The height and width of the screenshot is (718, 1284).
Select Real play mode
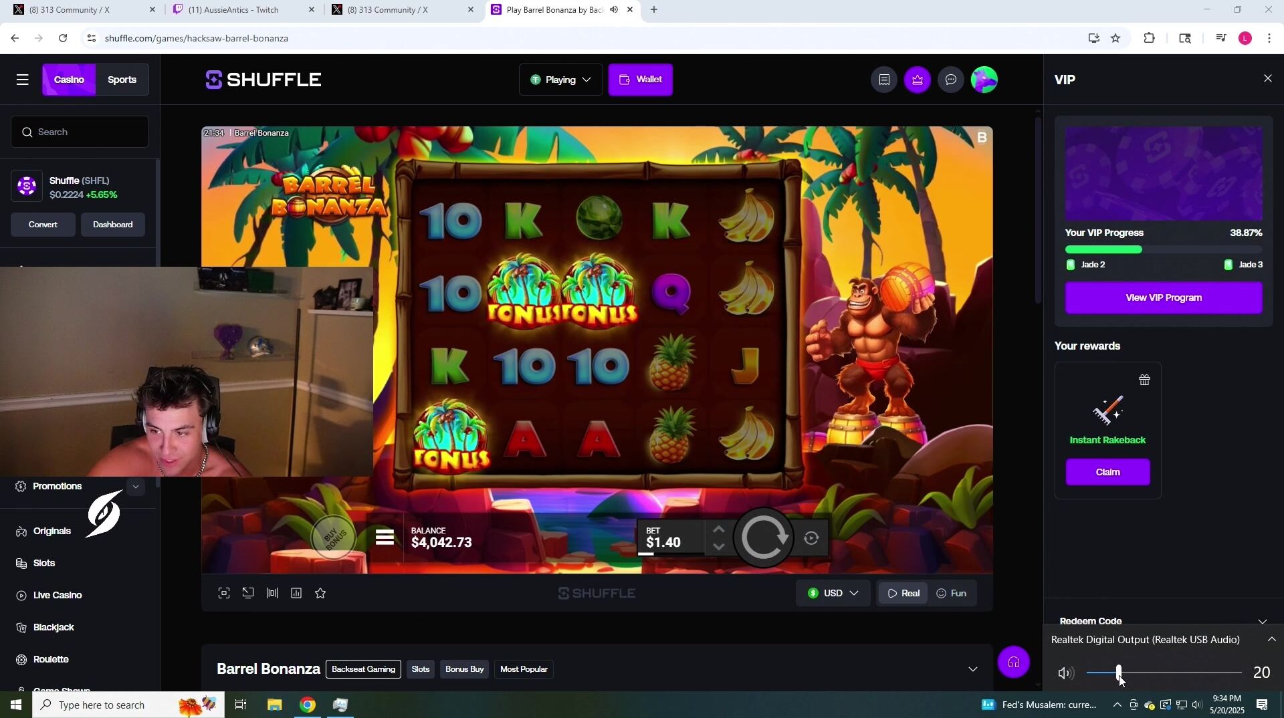[903, 594]
